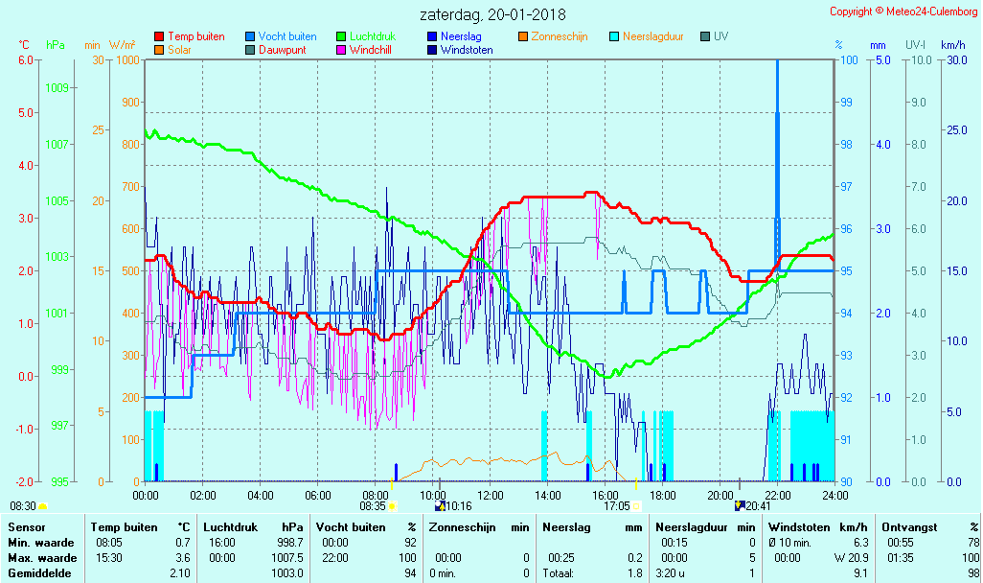Click the Dauwpunt legend label
This screenshot has height=583, width=983.
point(282,50)
